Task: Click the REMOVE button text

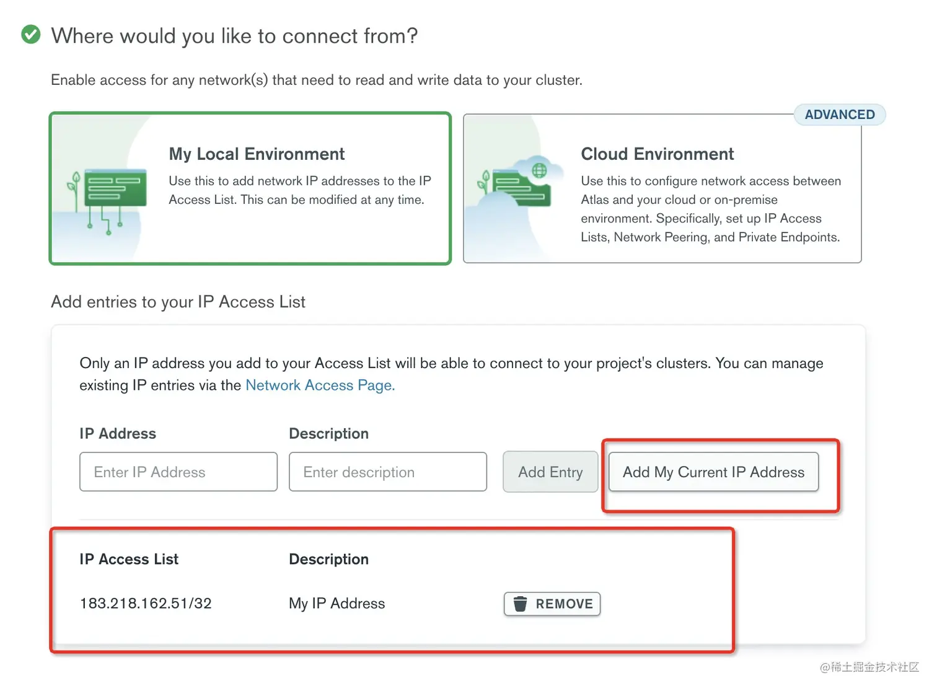Action: tap(564, 604)
